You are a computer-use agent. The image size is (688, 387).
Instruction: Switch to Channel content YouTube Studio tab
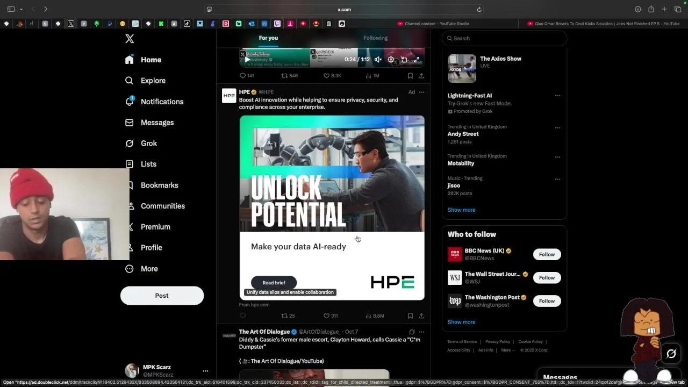click(x=433, y=24)
